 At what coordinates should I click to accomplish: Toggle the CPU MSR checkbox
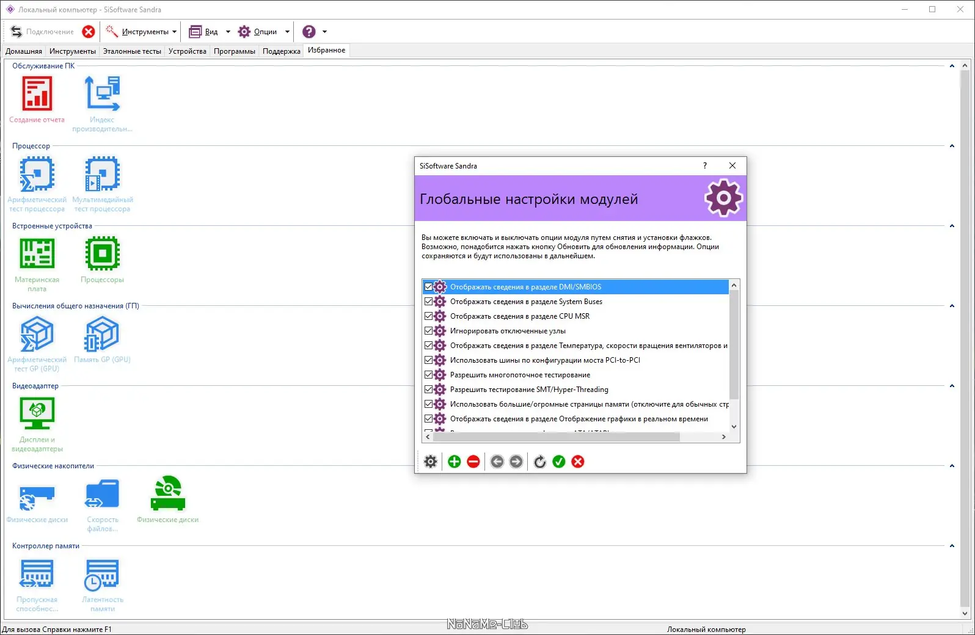tap(429, 316)
